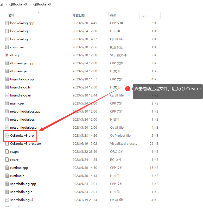Select file name searchdialog.cpp

tap(23, 184)
